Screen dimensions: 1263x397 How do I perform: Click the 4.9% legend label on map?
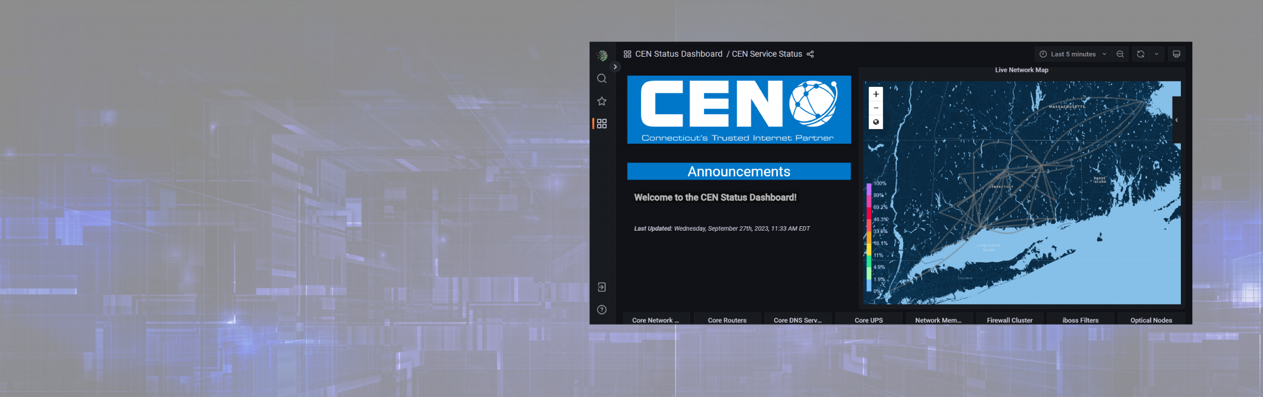(879, 267)
